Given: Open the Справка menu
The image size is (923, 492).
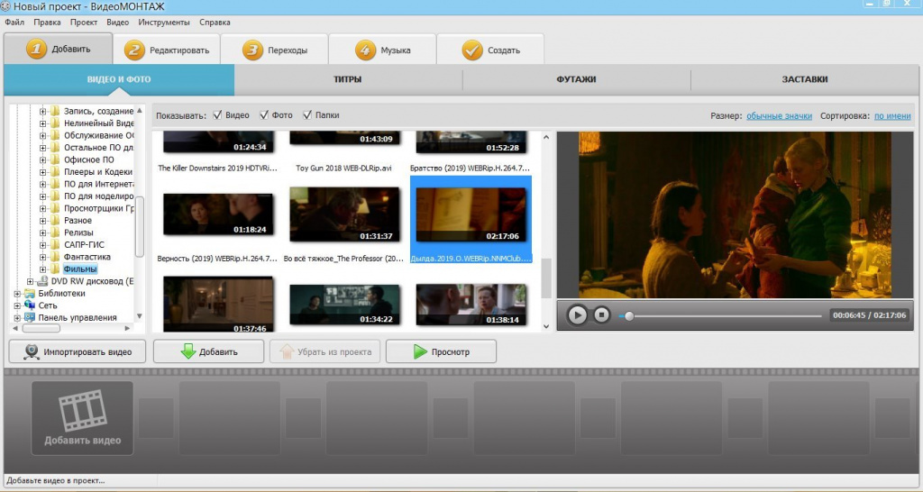Looking at the screenshot, I should click(x=215, y=23).
